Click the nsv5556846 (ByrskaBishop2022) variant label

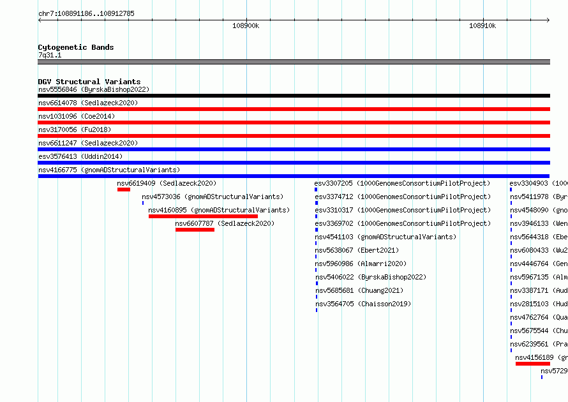(x=94, y=89)
